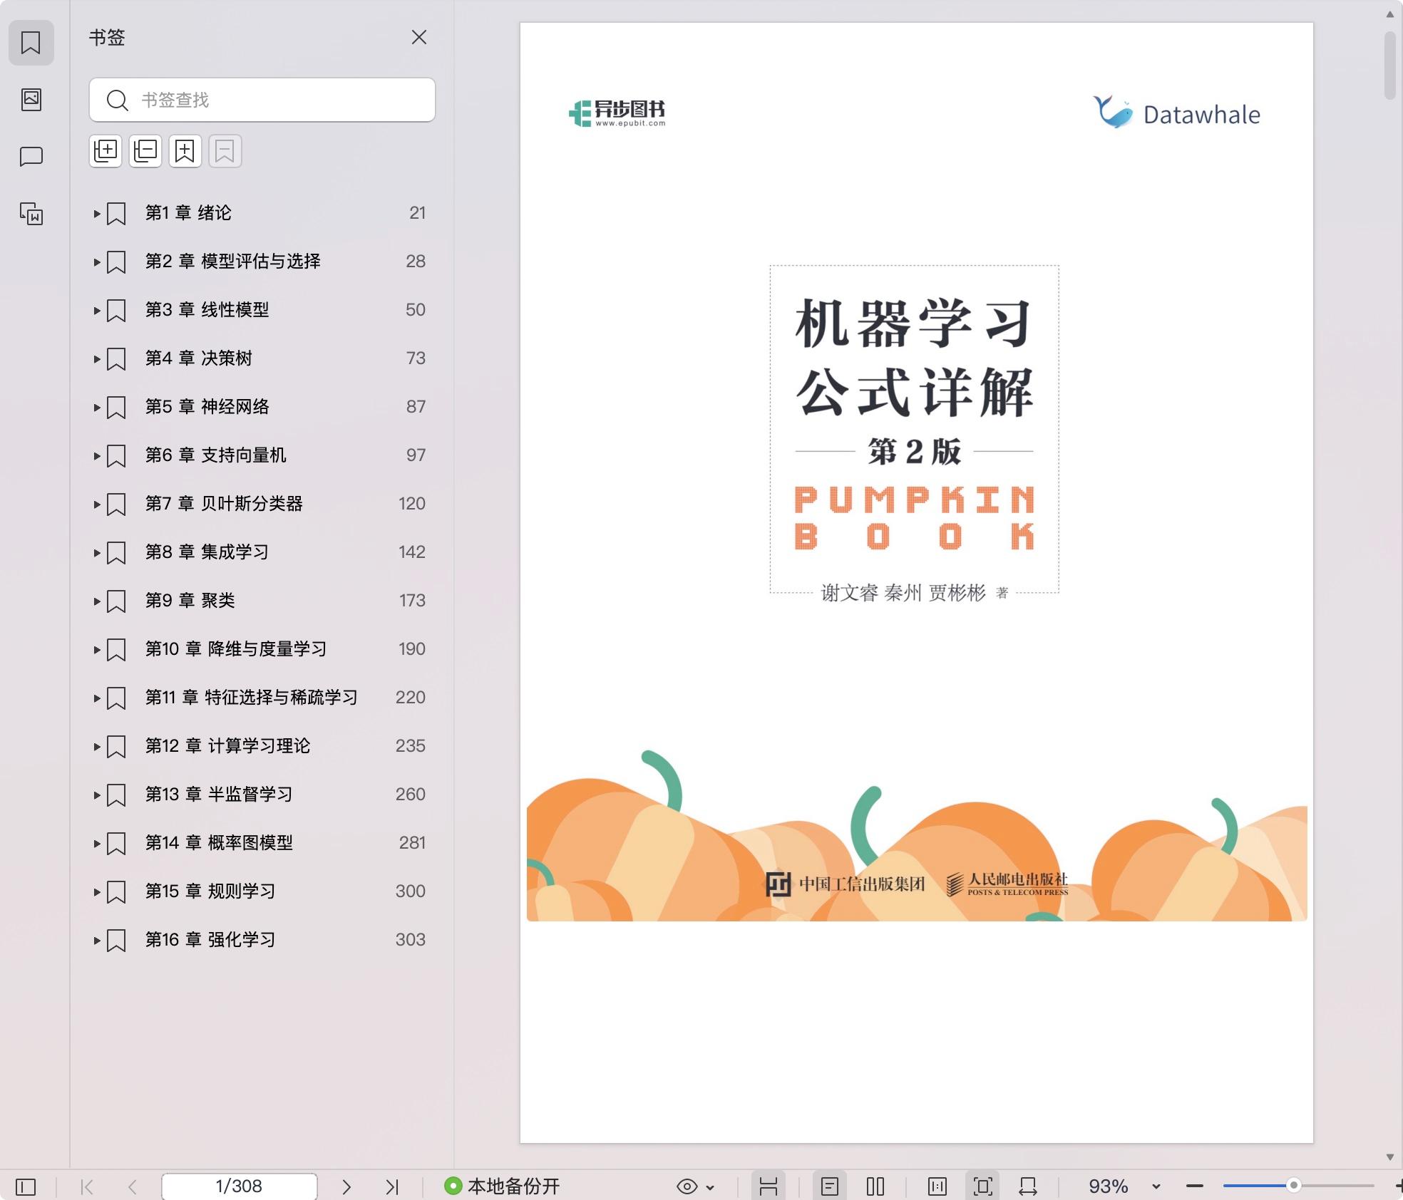Click the zoom out minus button
Image resolution: width=1403 pixels, height=1200 pixels.
point(1195,1186)
